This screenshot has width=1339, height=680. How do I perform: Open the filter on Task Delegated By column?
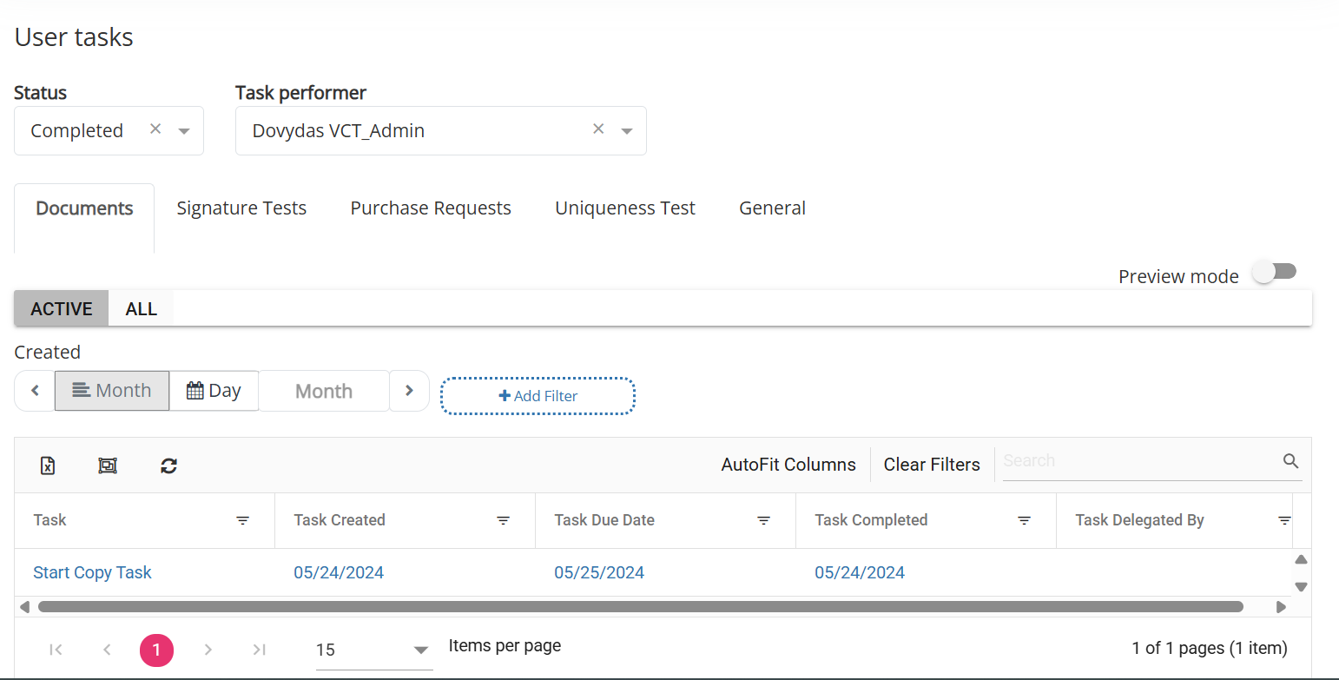click(x=1284, y=520)
